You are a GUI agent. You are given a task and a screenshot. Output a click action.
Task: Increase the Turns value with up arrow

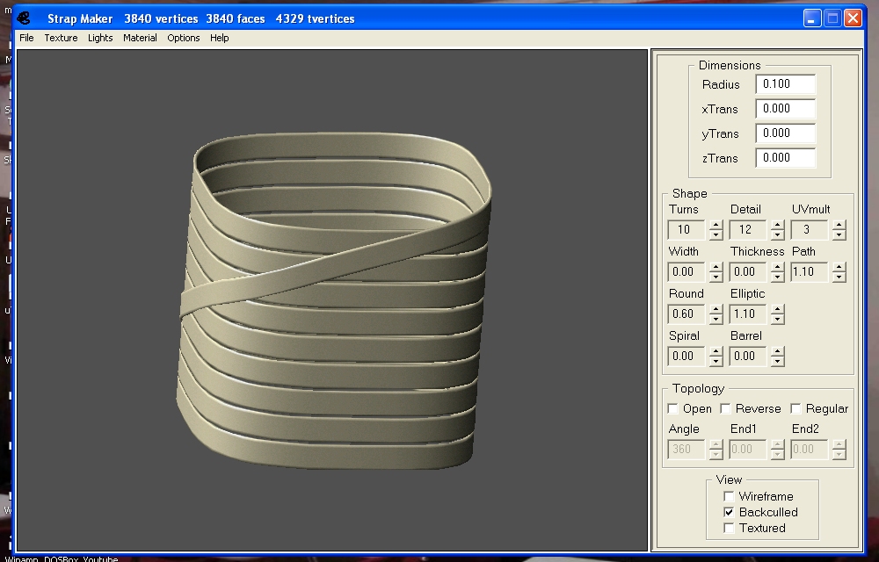pos(716,225)
